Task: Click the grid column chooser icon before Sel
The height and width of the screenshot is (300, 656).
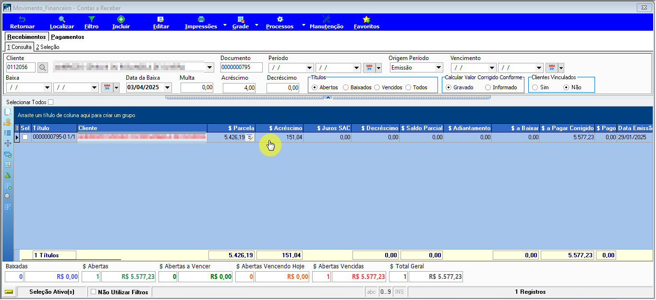Action: [17, 128]
